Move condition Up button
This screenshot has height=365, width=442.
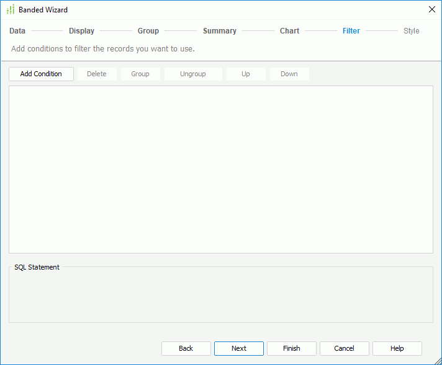tap(246, 74)
